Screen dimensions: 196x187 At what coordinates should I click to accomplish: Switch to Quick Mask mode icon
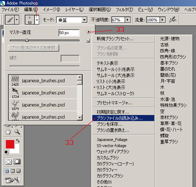pyautogui.click(x=17, y=162)
